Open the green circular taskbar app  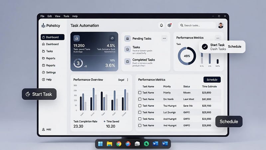coord(146,144)
